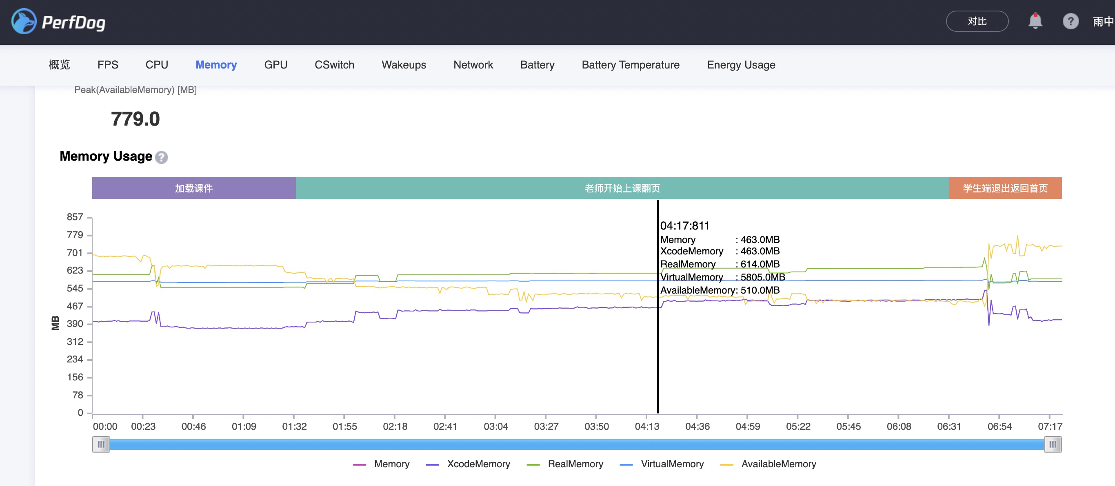Toggle the RealMemory series in legend

(565, 464)
